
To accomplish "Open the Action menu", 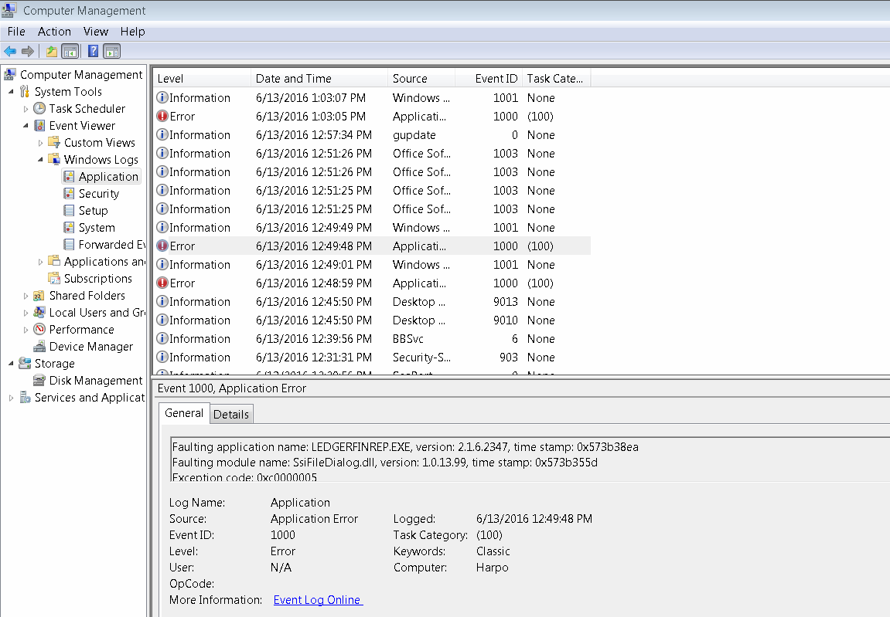I will point(54,32).
